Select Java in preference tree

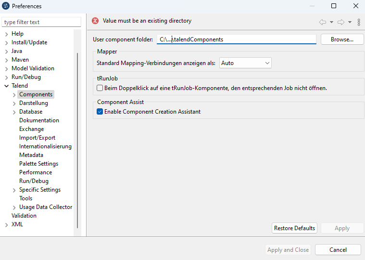coord(17,51)
